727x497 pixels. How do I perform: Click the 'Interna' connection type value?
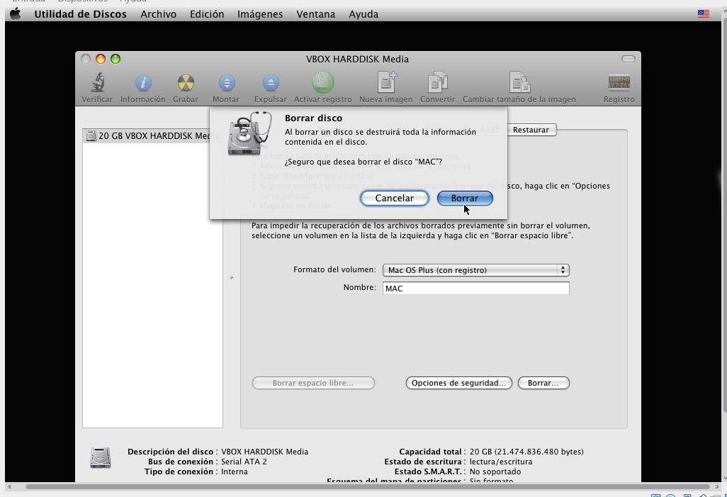234,471
